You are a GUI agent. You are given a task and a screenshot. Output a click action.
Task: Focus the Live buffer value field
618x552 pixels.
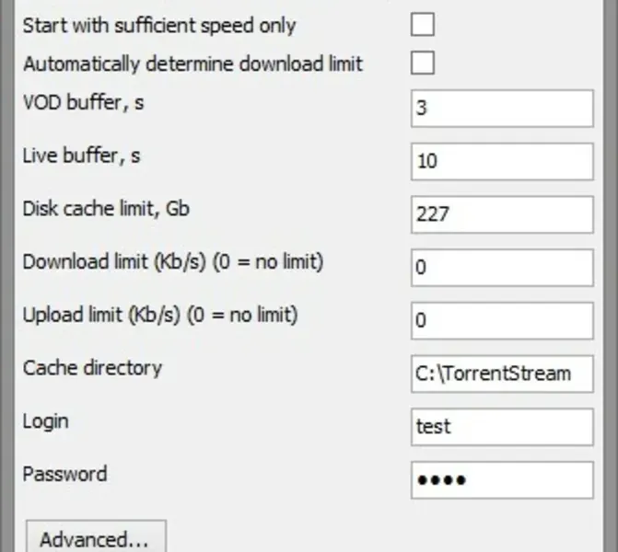[502, 161]
